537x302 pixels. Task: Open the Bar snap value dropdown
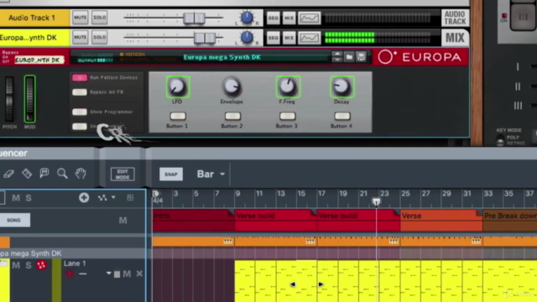(x=211, y=174)
